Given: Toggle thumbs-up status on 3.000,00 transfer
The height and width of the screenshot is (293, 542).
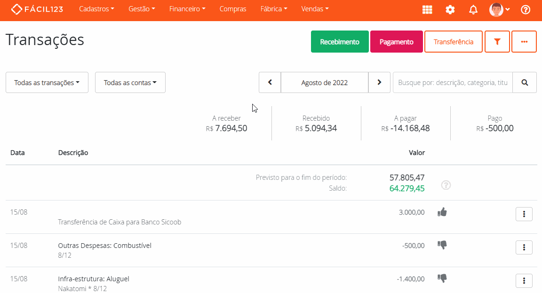Looking at the screenshot, I should tap(442, 212).
